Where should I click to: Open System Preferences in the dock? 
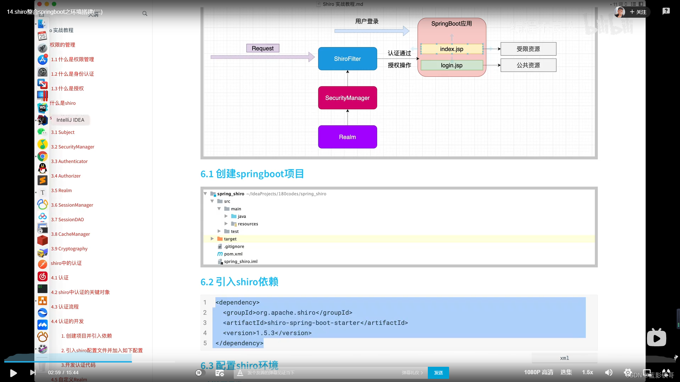(x=42, y=72)
